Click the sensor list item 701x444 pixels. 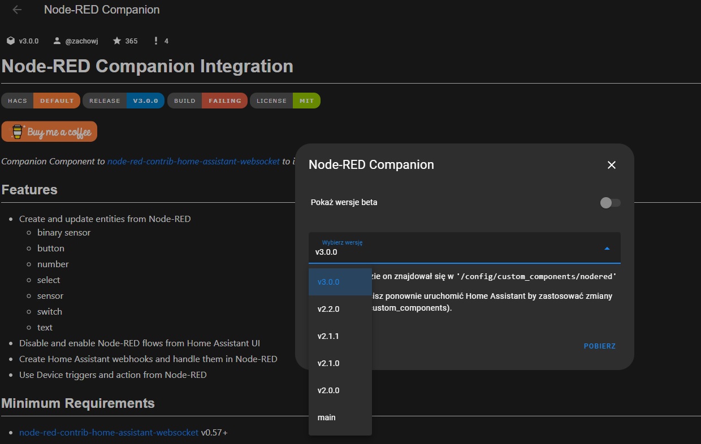[50, 295]
